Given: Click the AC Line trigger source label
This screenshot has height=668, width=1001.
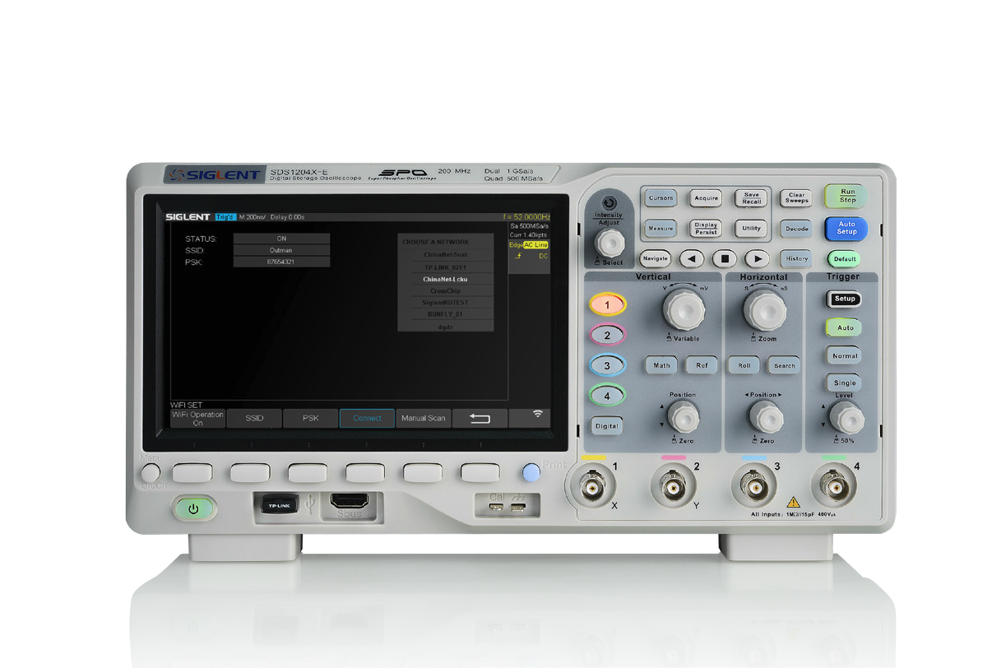Looking at the screenshot, I should (x=535, y=245).
